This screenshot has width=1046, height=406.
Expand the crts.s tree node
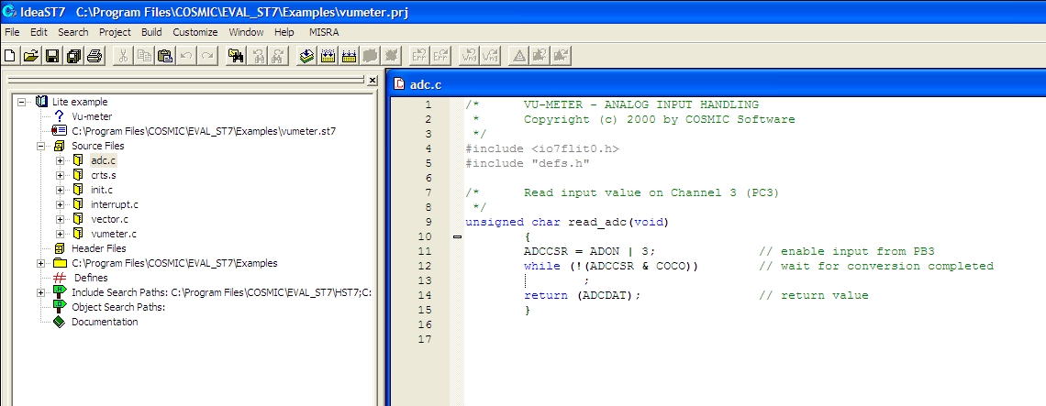pyautogui.click(x=60, y=175)
